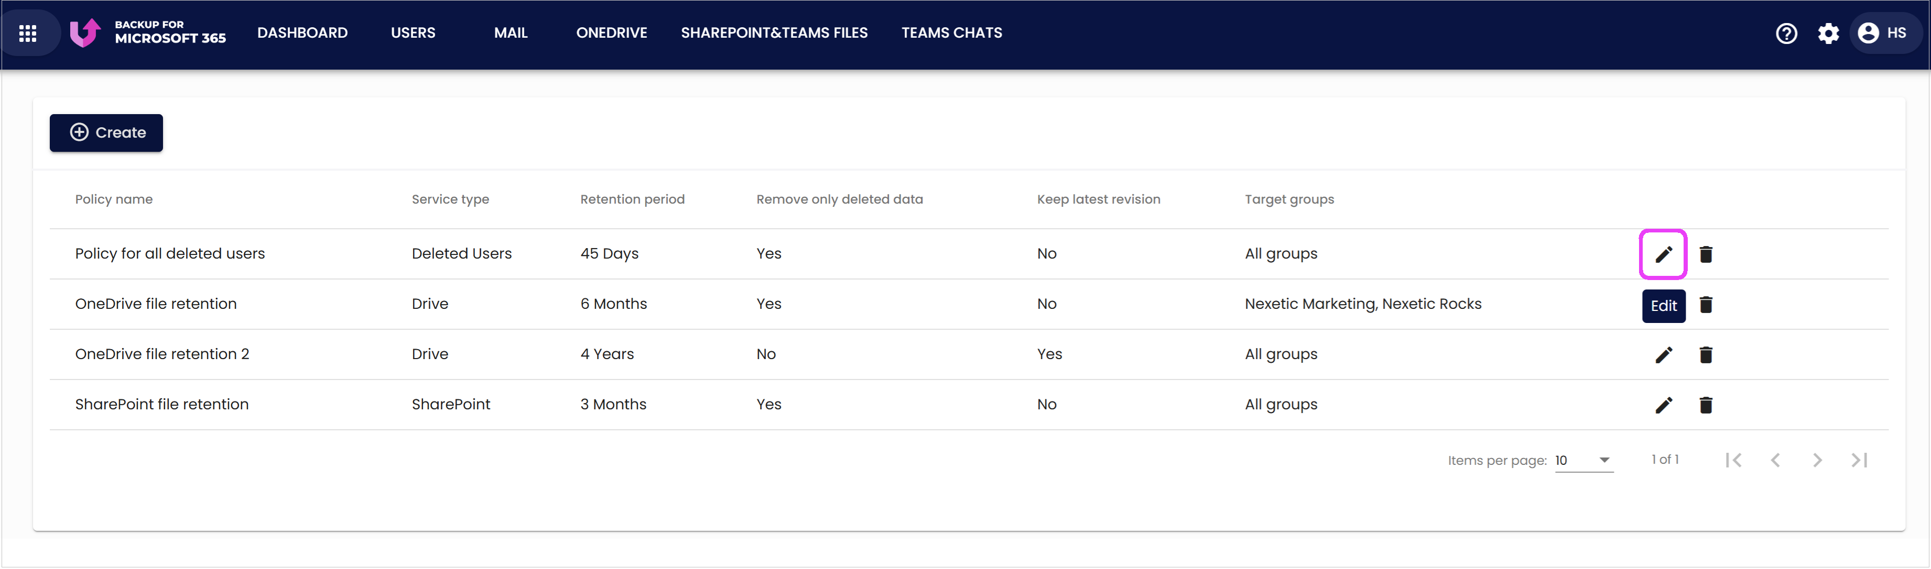Click the Create policy button
The image size is (1931, 569).
(106, 132)
